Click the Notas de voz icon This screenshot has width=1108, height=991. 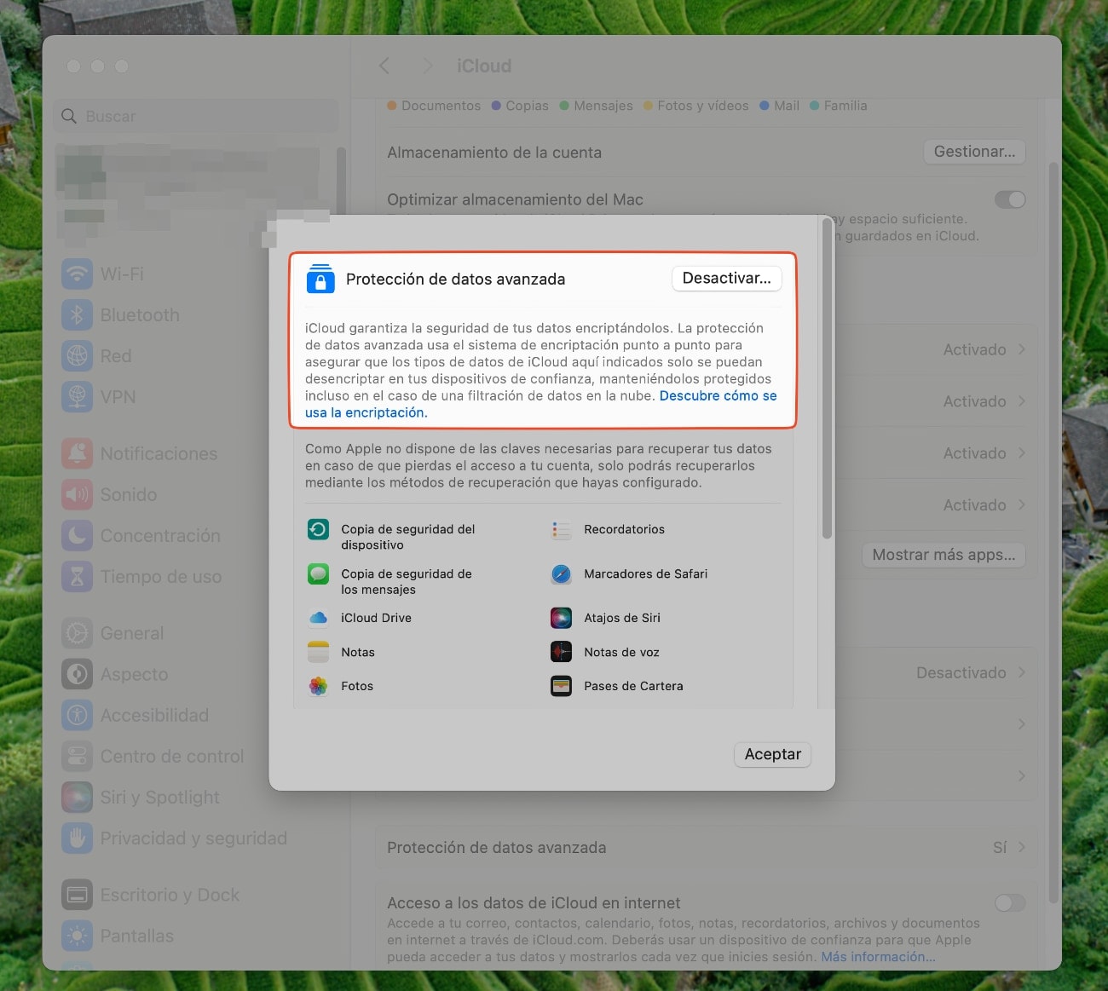tap(561, 652)
